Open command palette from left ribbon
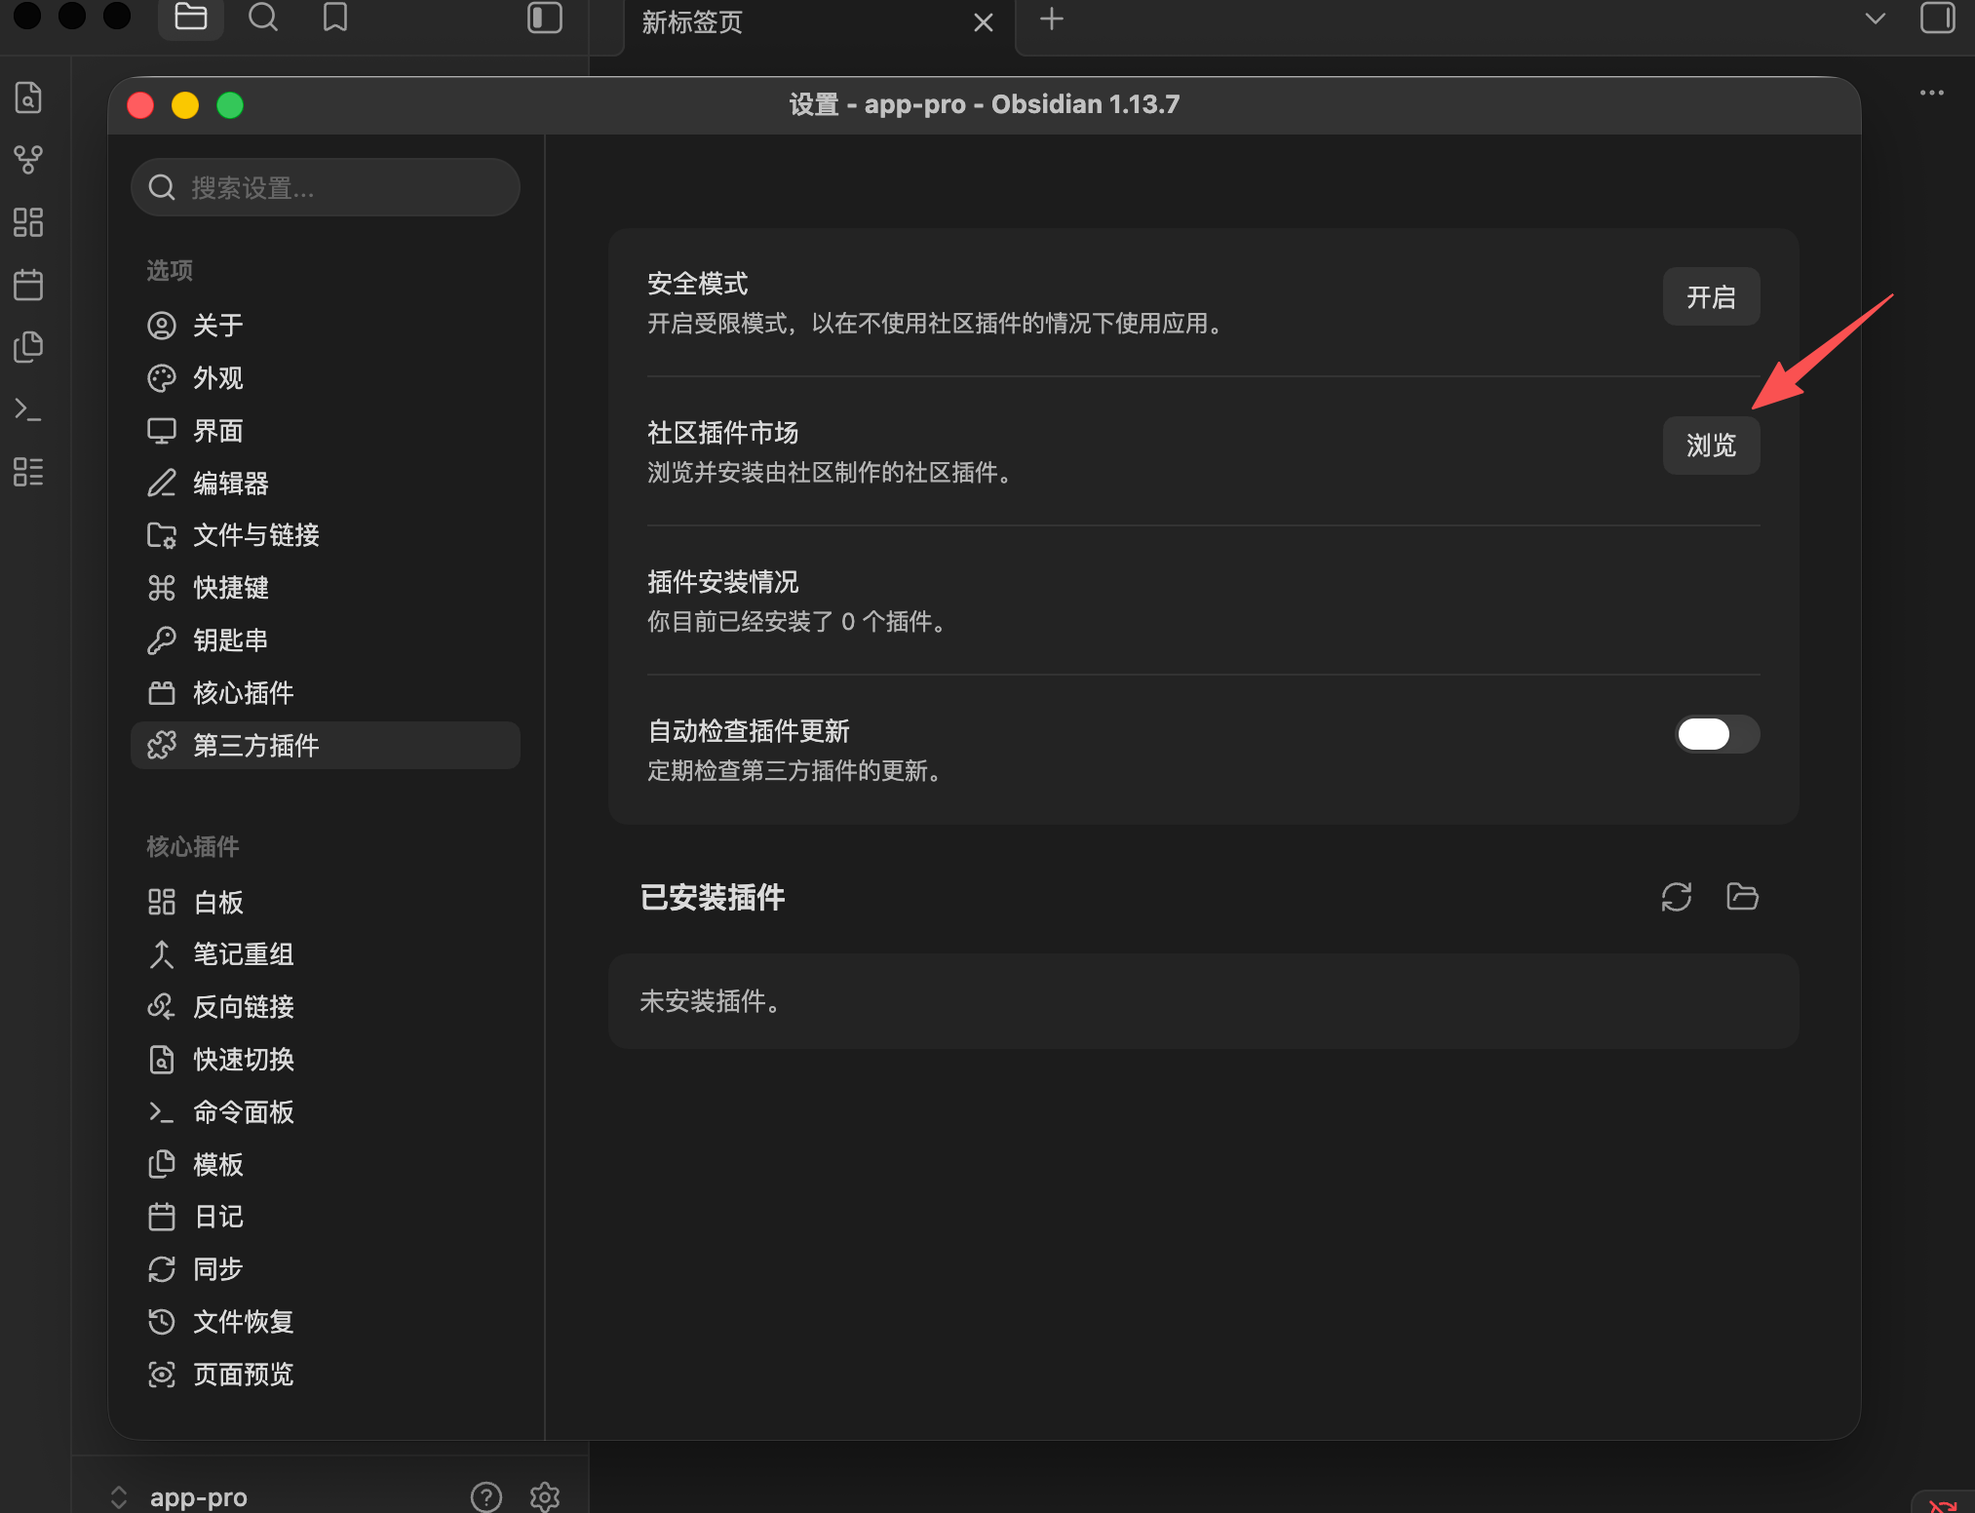The width and height of the screenshot is (1975, 1513). (28, 409)
